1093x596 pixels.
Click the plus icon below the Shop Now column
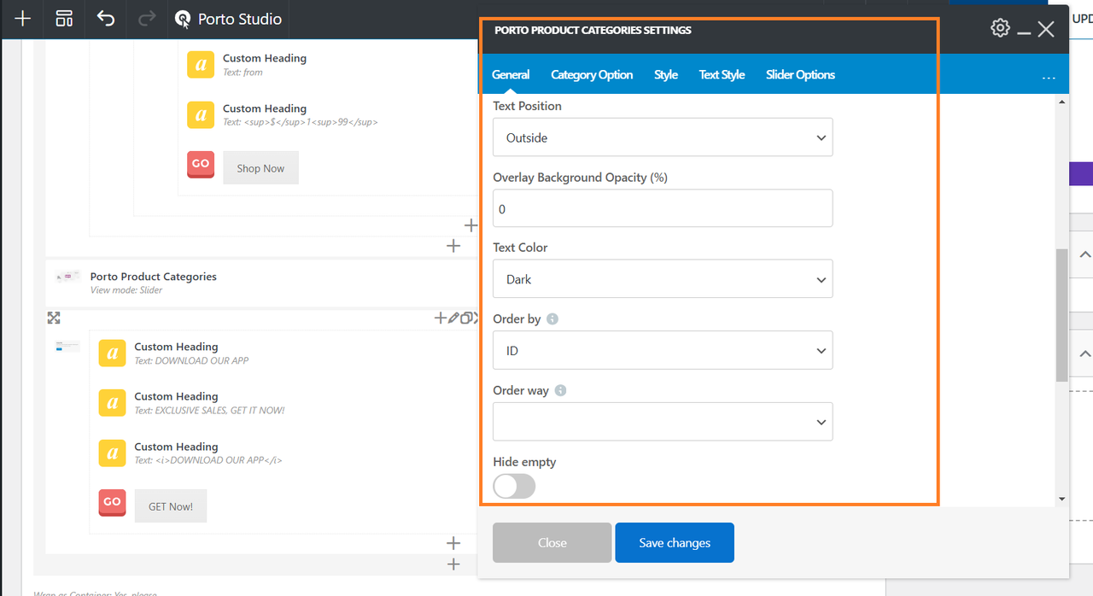pyautogui.click(x=471, y=225)
